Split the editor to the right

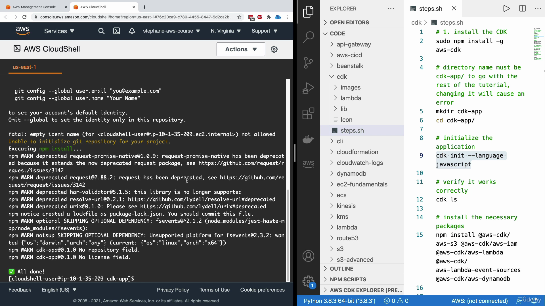click(522, 8)
